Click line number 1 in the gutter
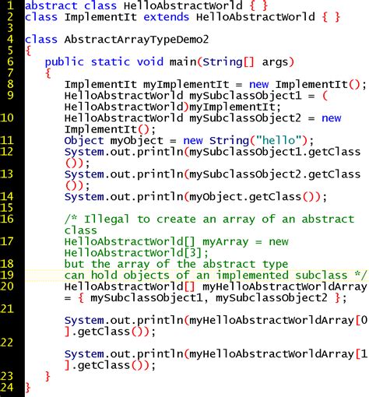Screen dimensions: 369x397 10,5
